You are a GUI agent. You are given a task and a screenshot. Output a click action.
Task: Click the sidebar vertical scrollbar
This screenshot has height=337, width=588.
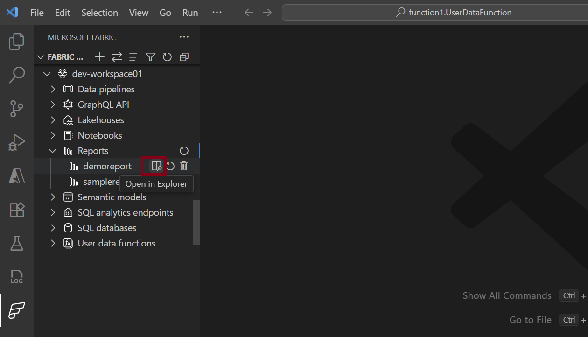pyautogui.click(x=196, y=222)
